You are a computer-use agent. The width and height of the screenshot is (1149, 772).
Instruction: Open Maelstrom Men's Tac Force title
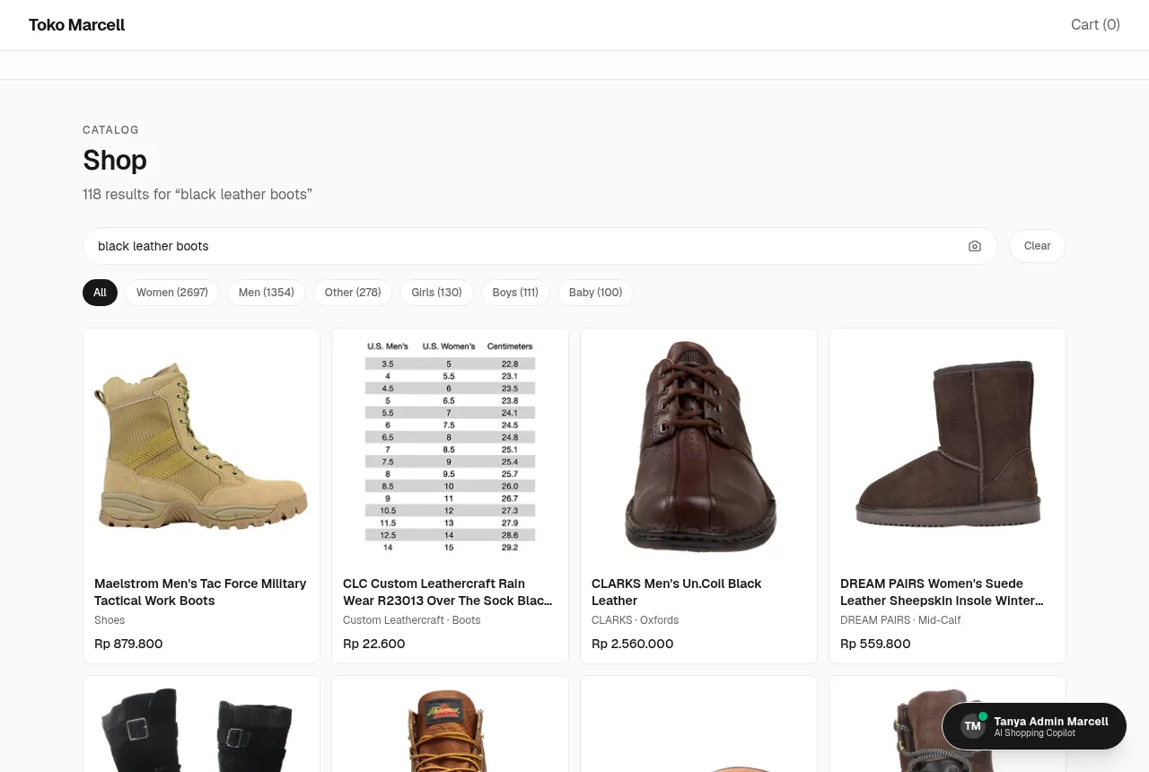201,592
